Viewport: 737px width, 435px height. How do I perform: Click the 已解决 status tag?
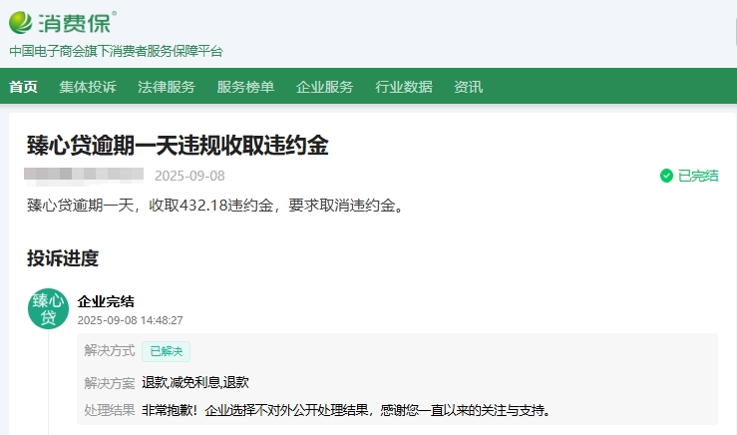[166, 351]
